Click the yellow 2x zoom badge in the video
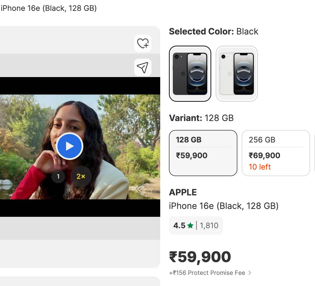Image resolution: width=315 pixels, height=286 pixels. coord(81,177)
